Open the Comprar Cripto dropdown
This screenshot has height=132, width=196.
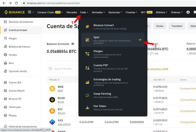[x=50, y=12]
